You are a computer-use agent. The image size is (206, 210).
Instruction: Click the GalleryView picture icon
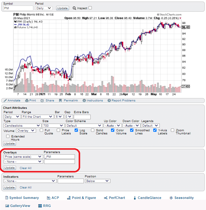tap(7, 206)
